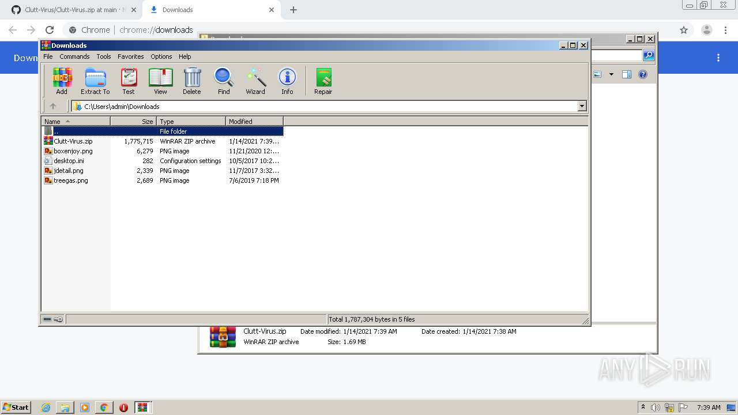The height and width of the screenshot is (415, 738).
Task: Click the drive/key status bar icon
Action: click(53, 319)
